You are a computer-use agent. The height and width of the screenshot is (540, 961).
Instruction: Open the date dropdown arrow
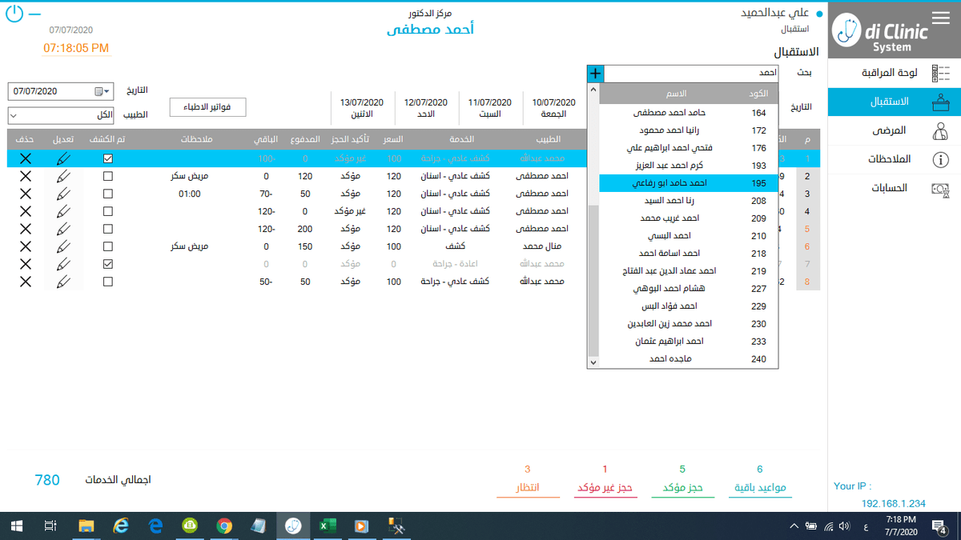click(107, 91)
